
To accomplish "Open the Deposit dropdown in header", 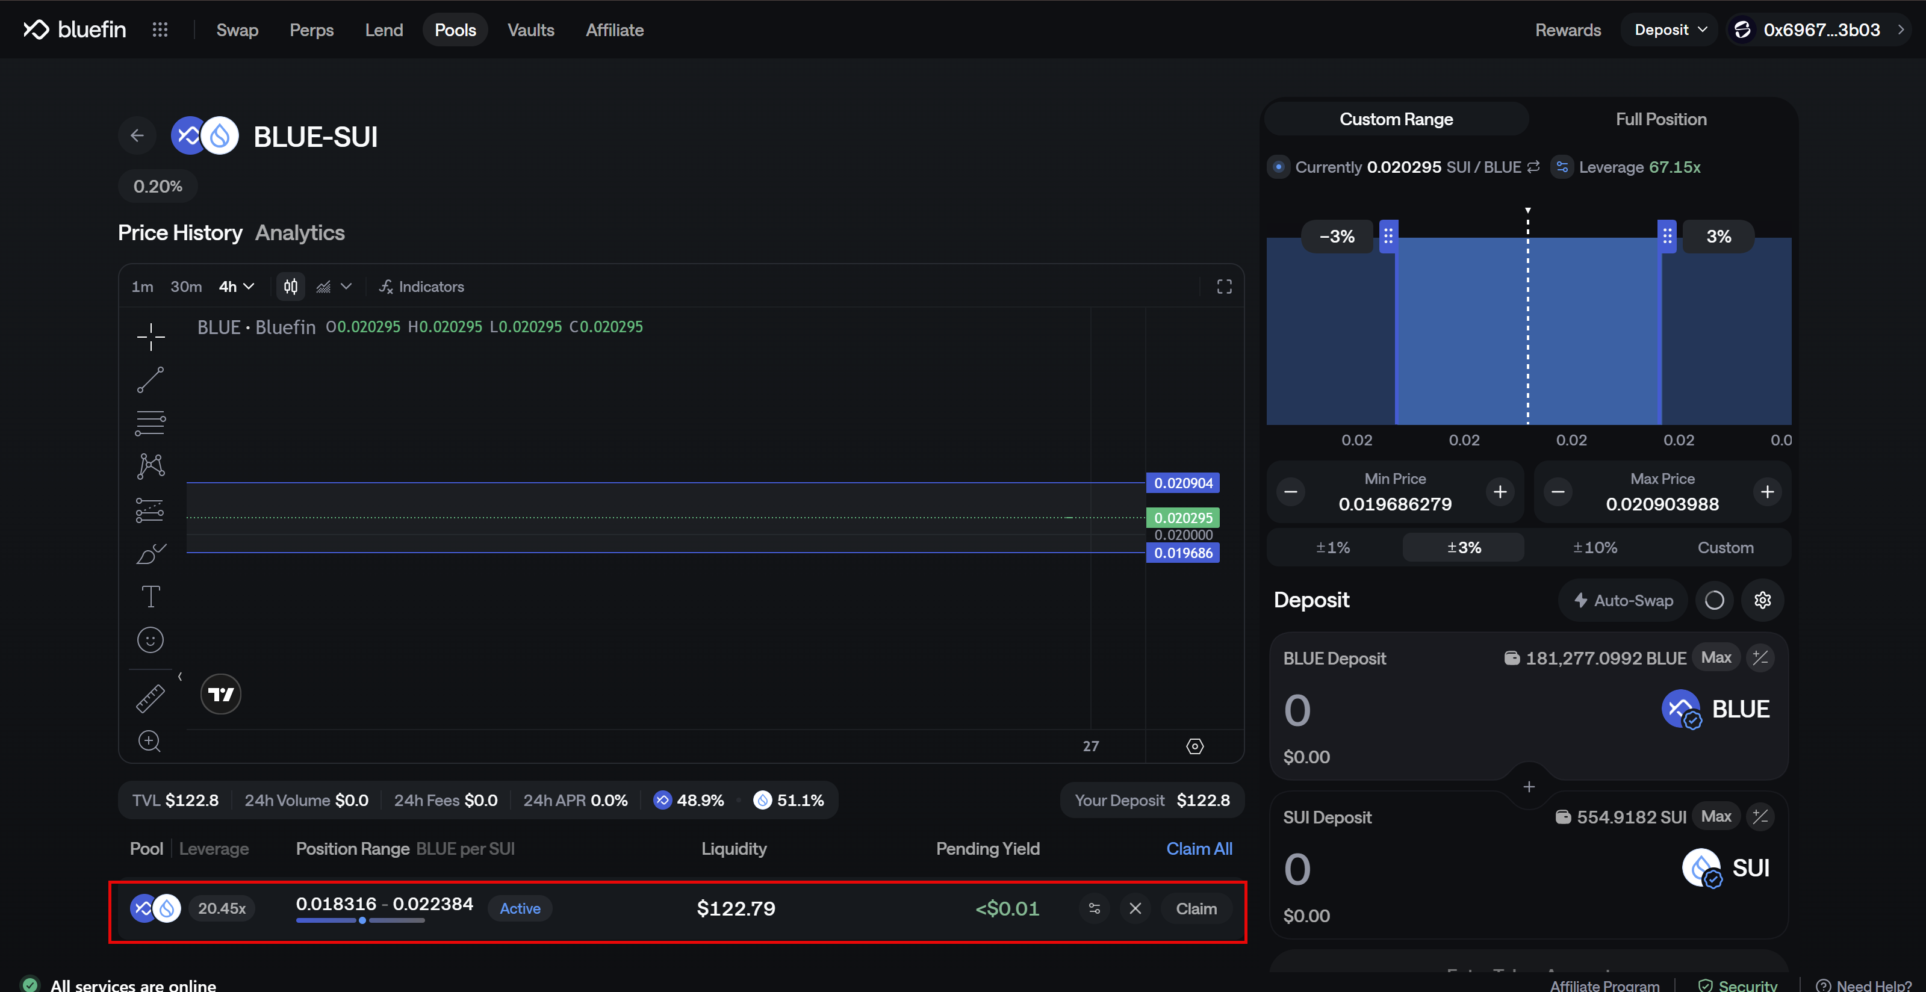I will click(x=1670, y=30).
